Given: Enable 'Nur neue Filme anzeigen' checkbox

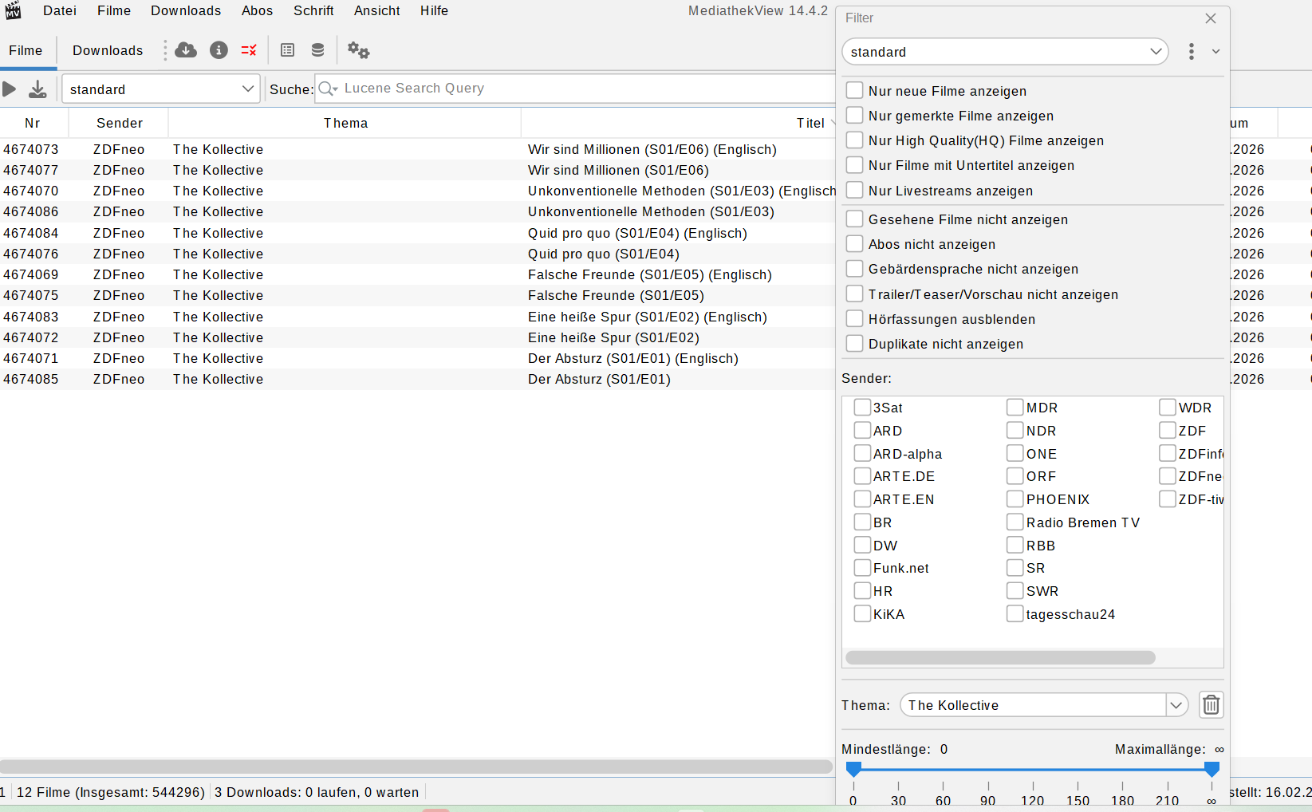Looking at the screenshot, I should 854,91.
